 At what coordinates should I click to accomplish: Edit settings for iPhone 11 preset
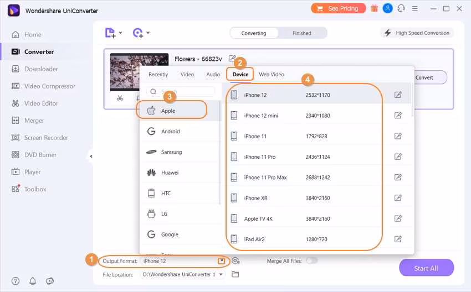(x=398, y=136)
